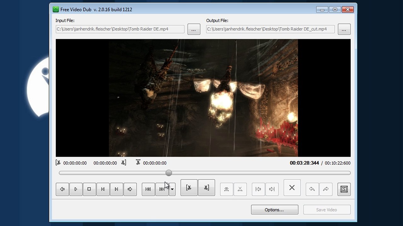Jump to previous position with left arrow button
The height and width of the screenshot is (226, 403).
tap(62, 189)
